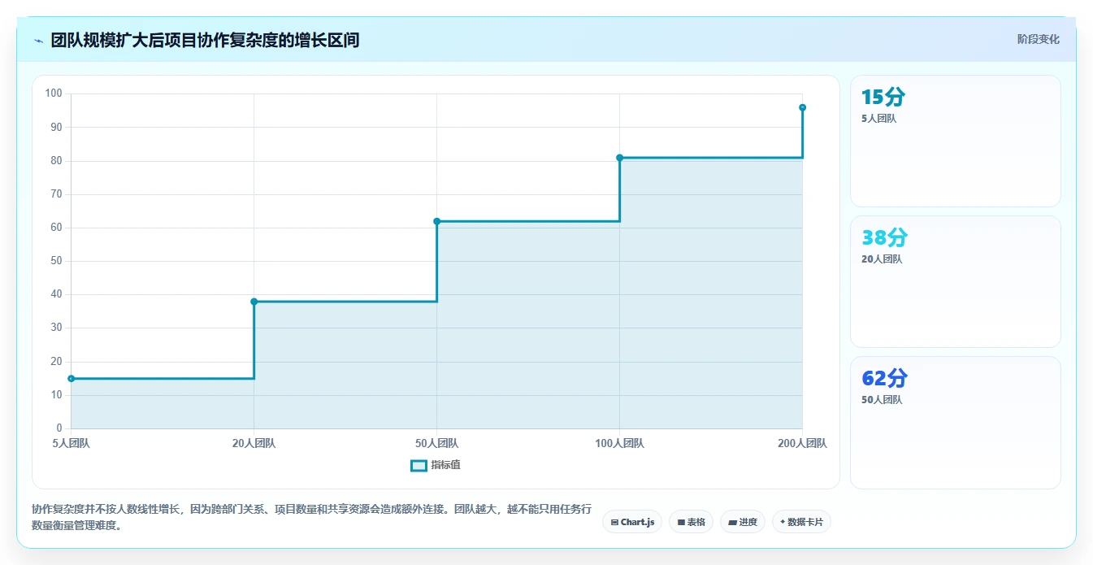1093x565 pixels.
Task: Click the description paragraph starting 协作复杂度并不按人数
Action: tap(312, 517)
